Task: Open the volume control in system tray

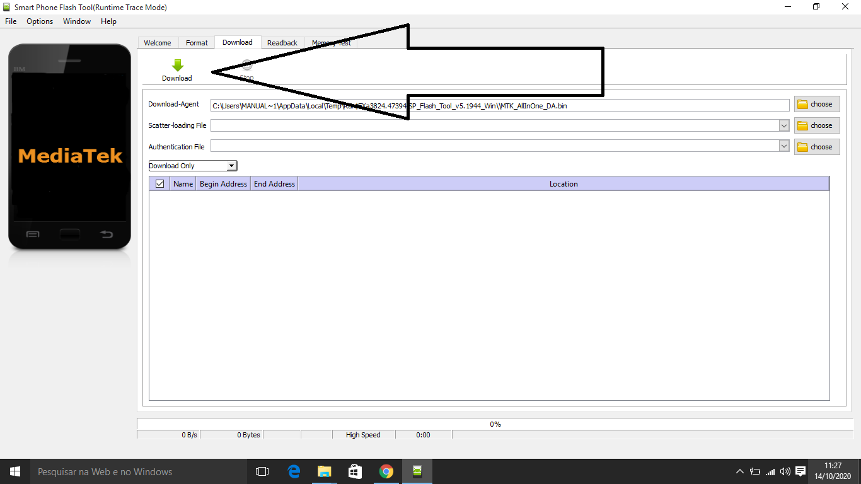Action: (x=785, y=471)
